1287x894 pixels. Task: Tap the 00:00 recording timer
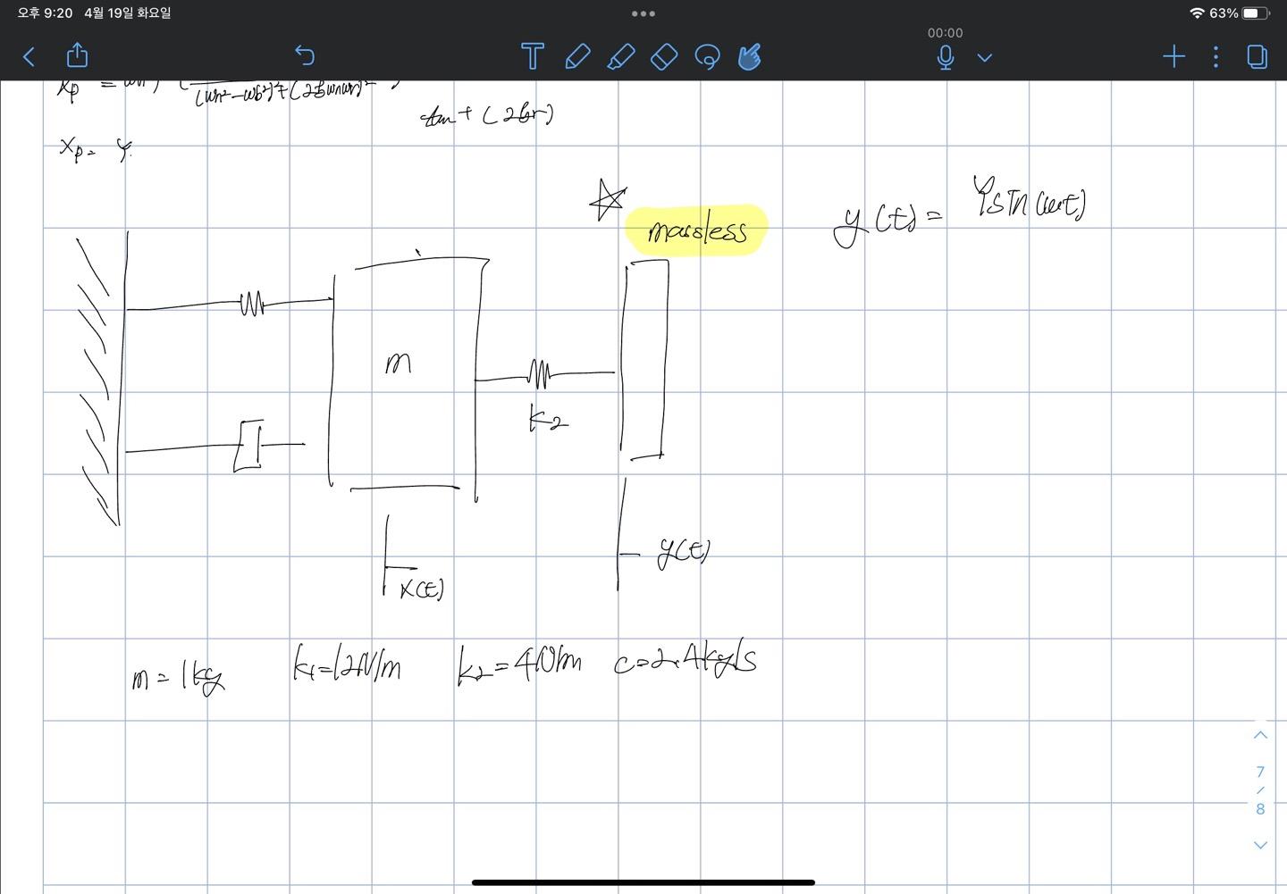click(945, 32)
